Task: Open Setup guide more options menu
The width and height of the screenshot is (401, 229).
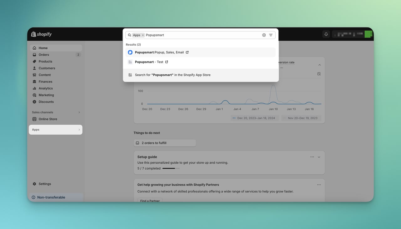Action: coord(312,157)
